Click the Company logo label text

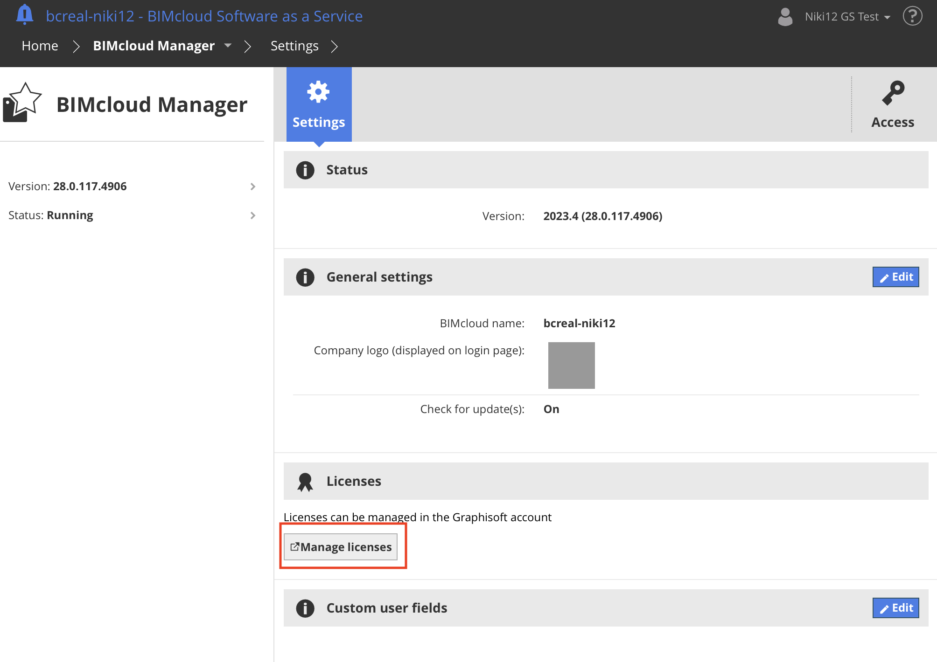419,351
